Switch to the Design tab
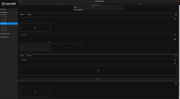Image resolution: width=180 pixels, height=99 pixels. click(58, 4)
